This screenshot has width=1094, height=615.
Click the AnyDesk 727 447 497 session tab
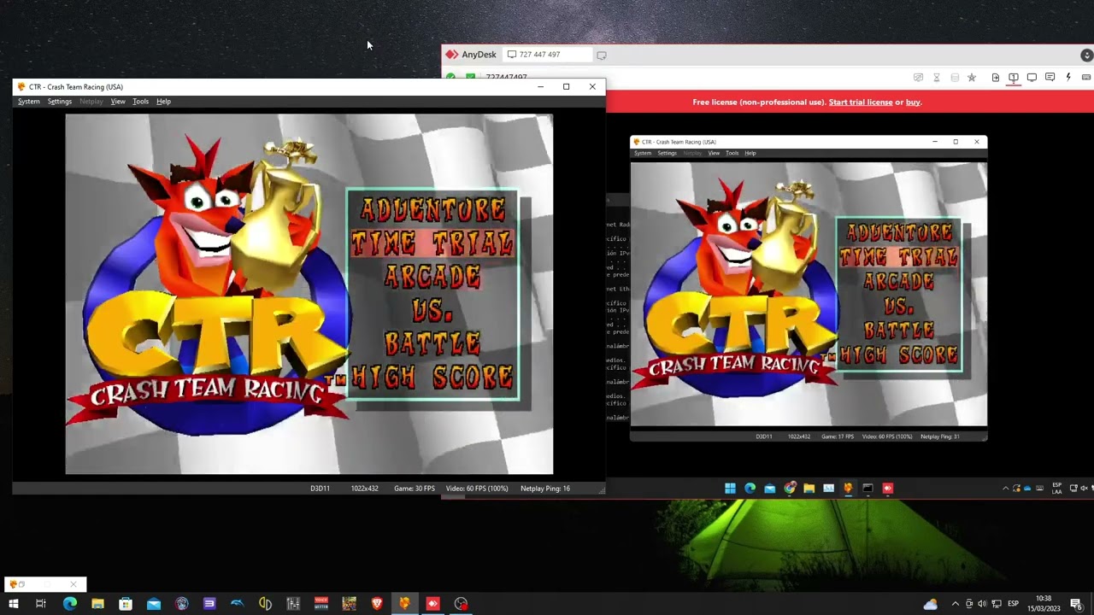tap(545, 55)
